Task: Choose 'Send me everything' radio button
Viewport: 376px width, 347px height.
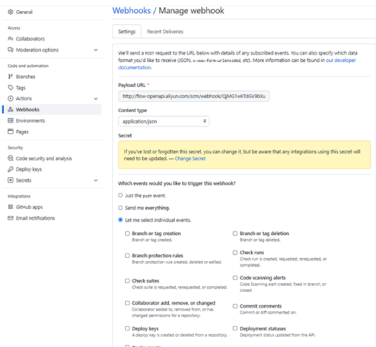Action: [x=120, y=208]
